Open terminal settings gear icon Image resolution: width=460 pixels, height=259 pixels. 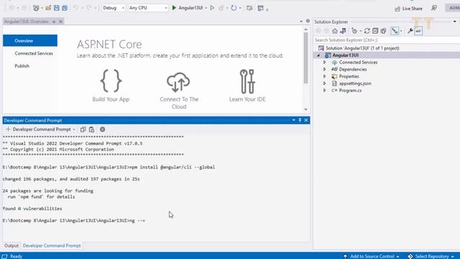[x=102, y=129]
